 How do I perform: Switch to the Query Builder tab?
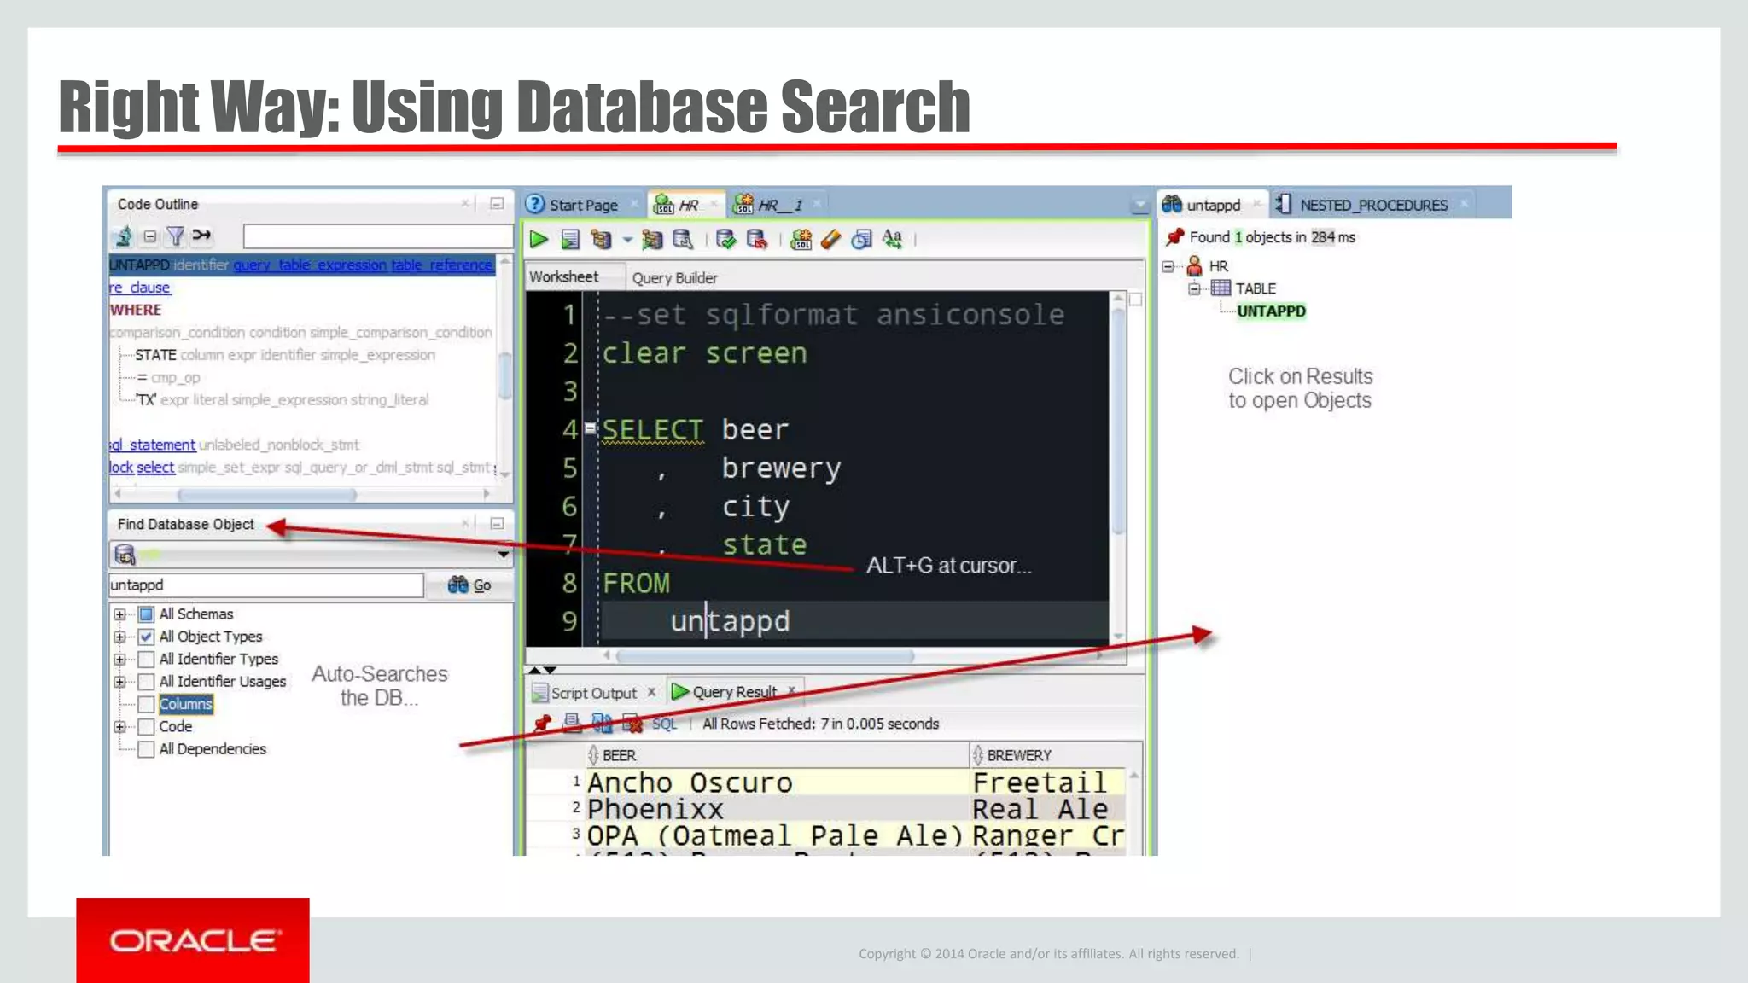pyautogui.click(x=674, y=277)
